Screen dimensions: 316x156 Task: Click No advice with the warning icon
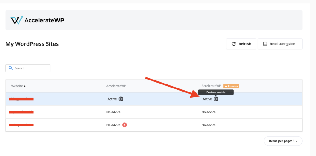coord(114,125)
